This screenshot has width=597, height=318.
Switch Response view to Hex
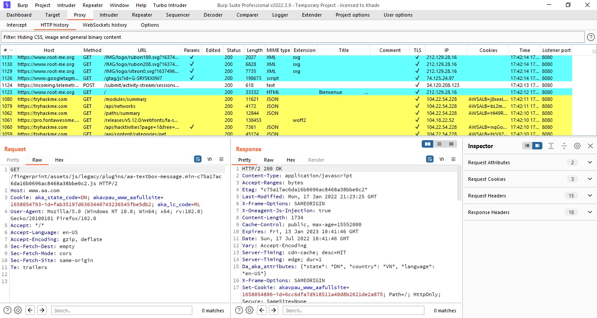pos(291,160)
